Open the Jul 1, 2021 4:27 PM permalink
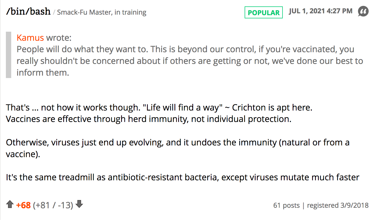Viewport: 374px width, 220px height. click(x=320, y=11)
